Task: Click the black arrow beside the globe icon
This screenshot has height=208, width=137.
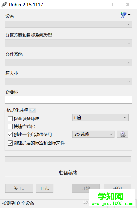Action: pyautogui.click(x=129, y=14)
